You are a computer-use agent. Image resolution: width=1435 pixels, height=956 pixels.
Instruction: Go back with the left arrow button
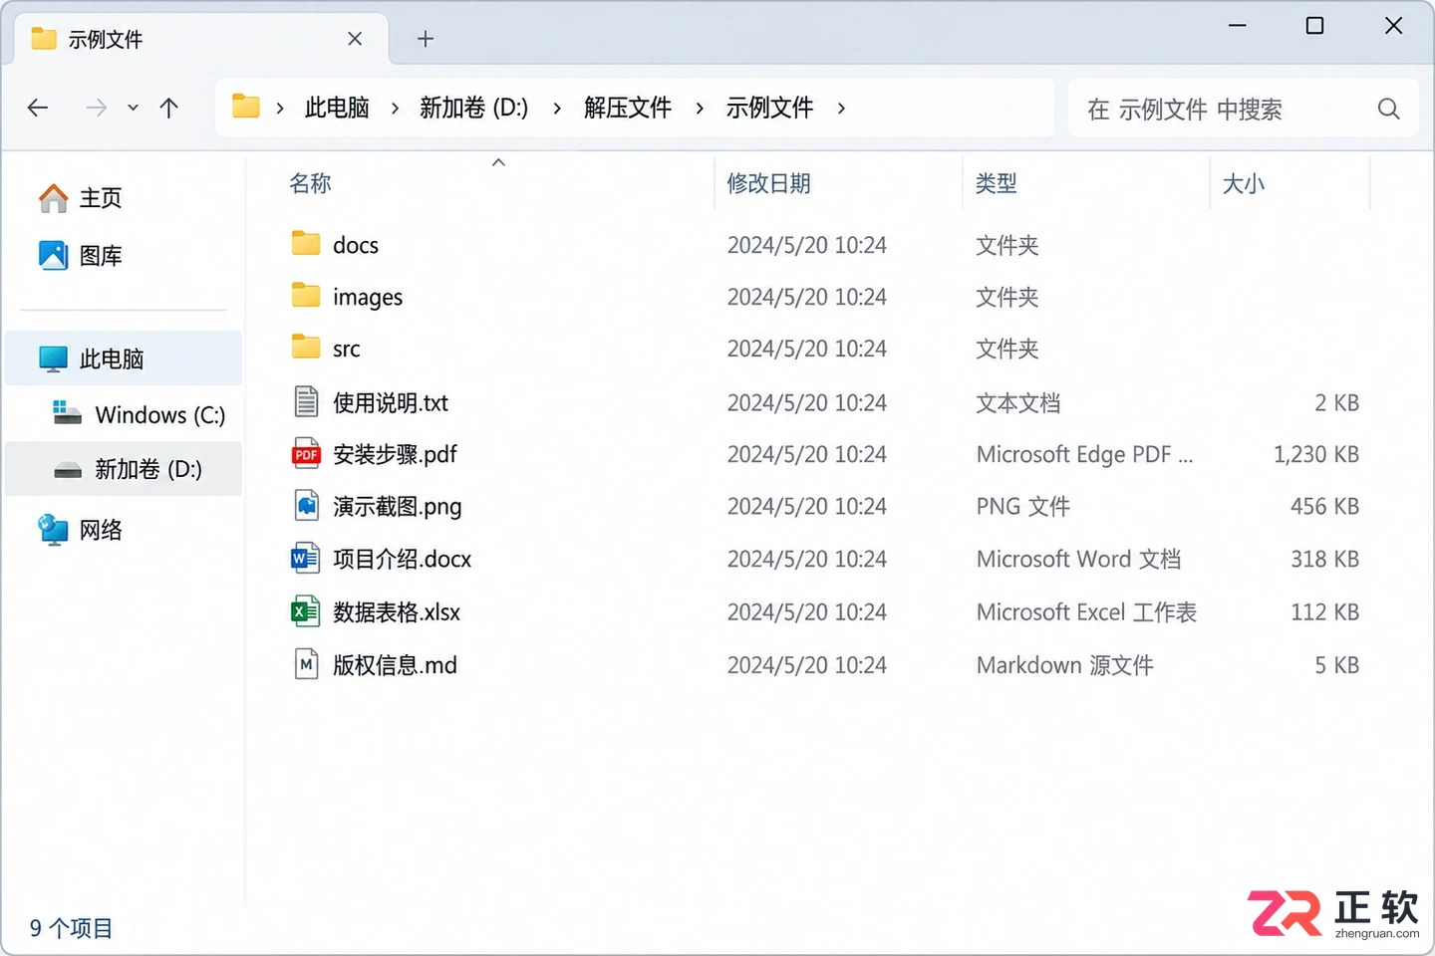tap(38, 108)
